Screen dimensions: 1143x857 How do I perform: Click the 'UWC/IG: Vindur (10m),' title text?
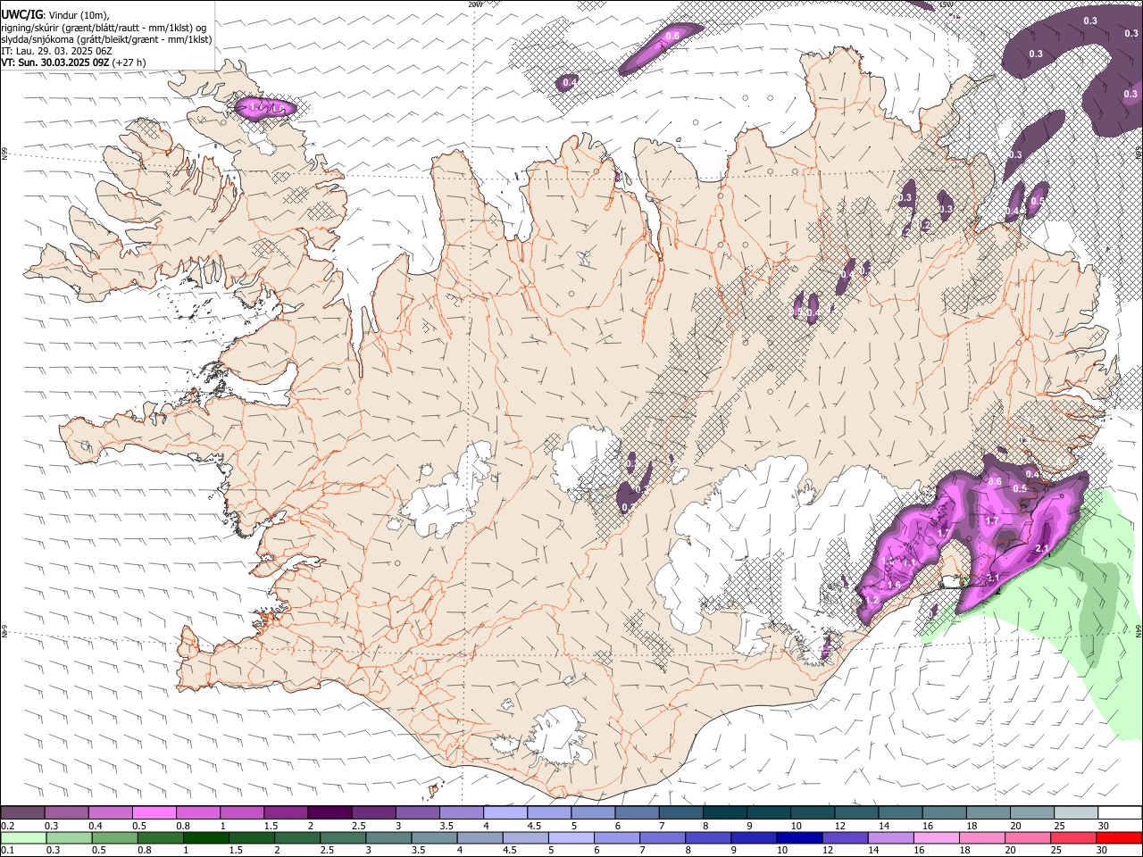pos(55,15)
